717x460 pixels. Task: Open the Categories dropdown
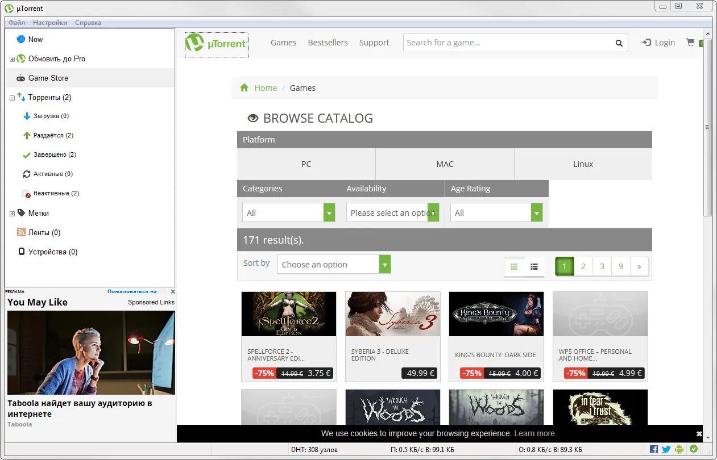[288, 213]
